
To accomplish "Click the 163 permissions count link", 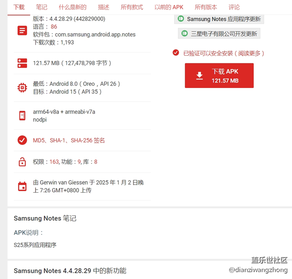I will coord(54,162).
